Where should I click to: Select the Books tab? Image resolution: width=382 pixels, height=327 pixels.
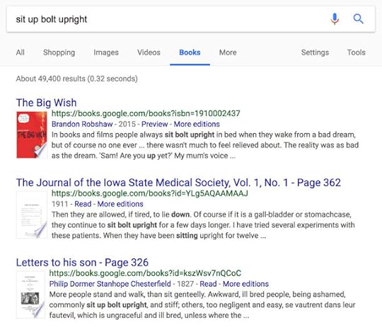tap(190, 52)
